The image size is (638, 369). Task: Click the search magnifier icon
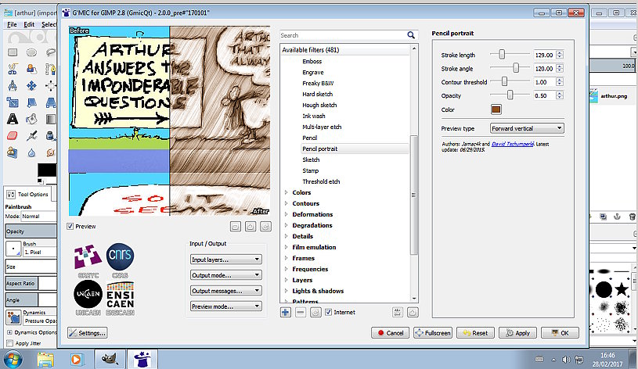tap(411, 35)
